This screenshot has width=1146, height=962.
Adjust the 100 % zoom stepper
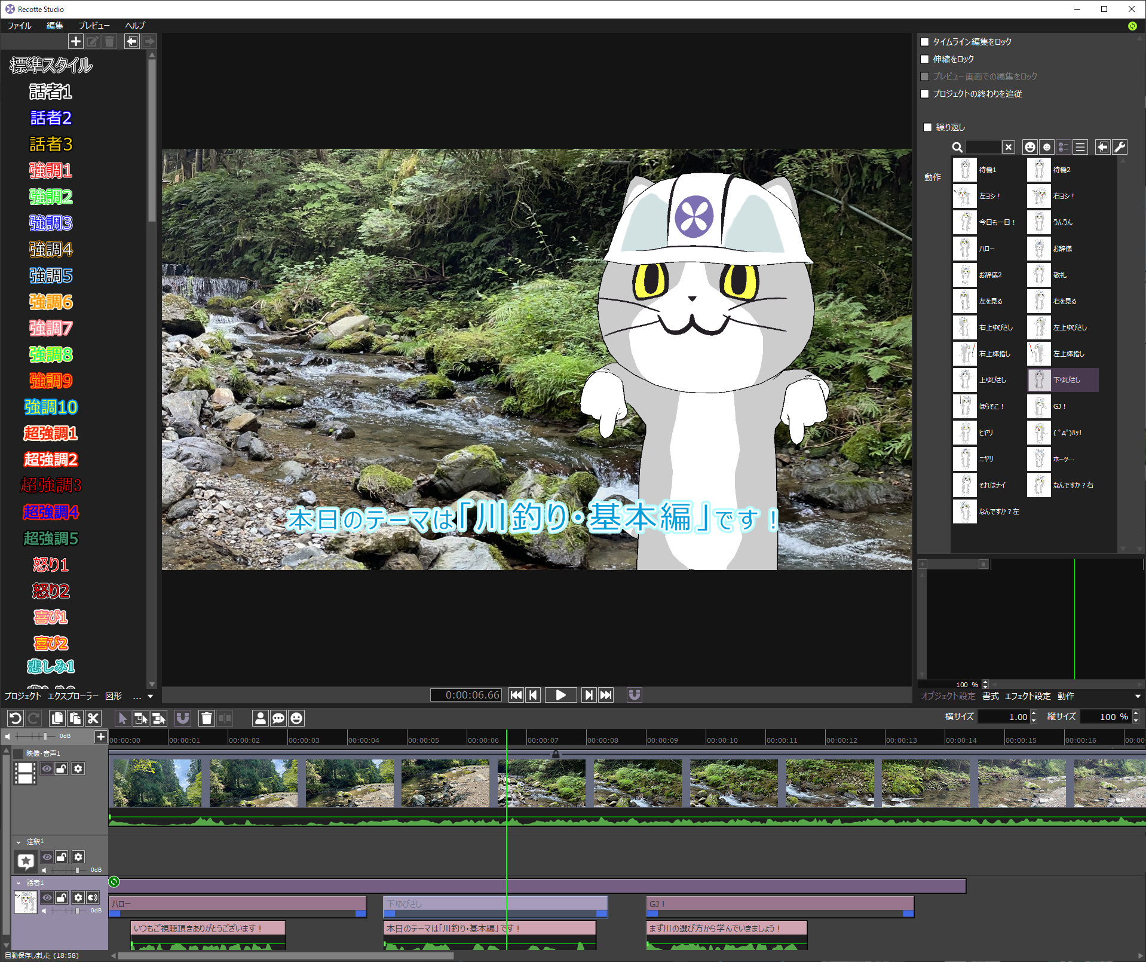[x=985, y=684]
